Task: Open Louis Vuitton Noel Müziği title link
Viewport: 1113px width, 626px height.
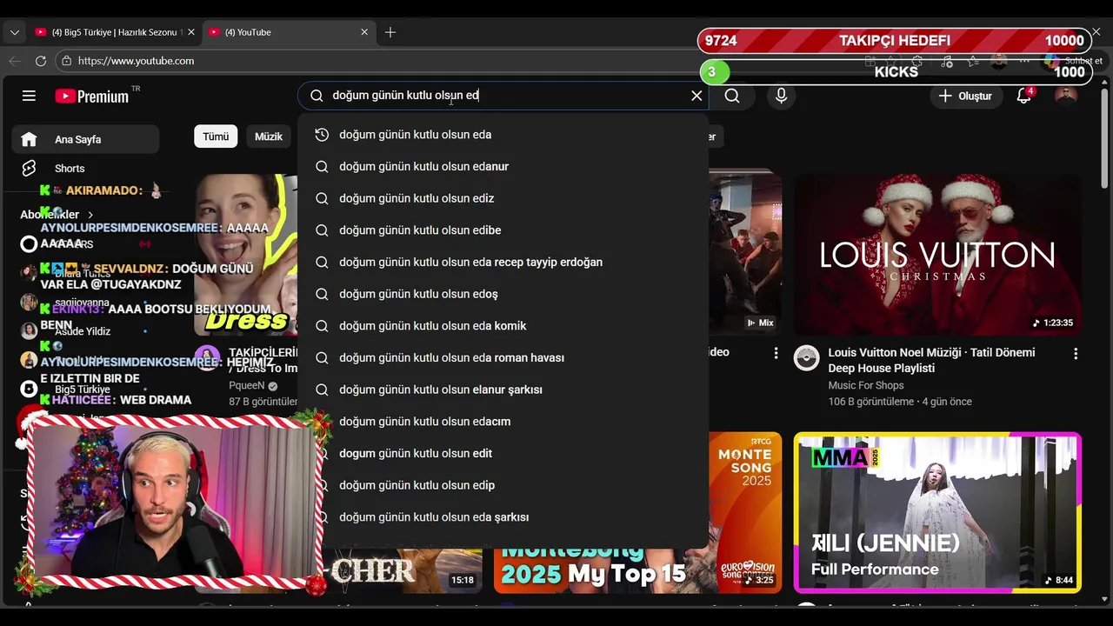Action: click(x=931, y=360)
